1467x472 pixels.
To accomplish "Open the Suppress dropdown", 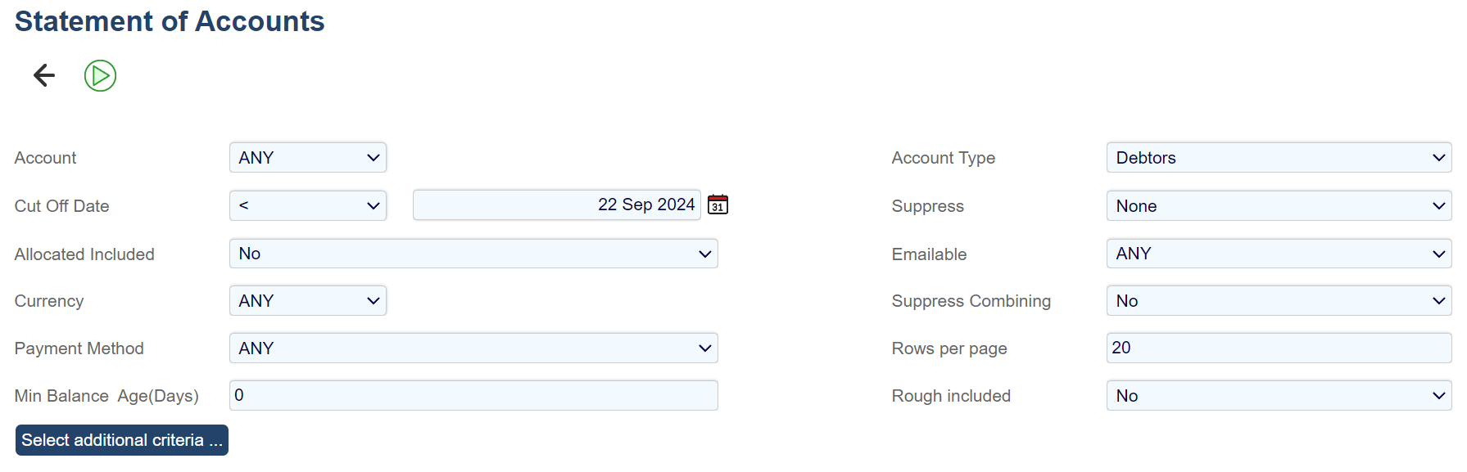I will pyautogui.click(x=1278, y=206).
